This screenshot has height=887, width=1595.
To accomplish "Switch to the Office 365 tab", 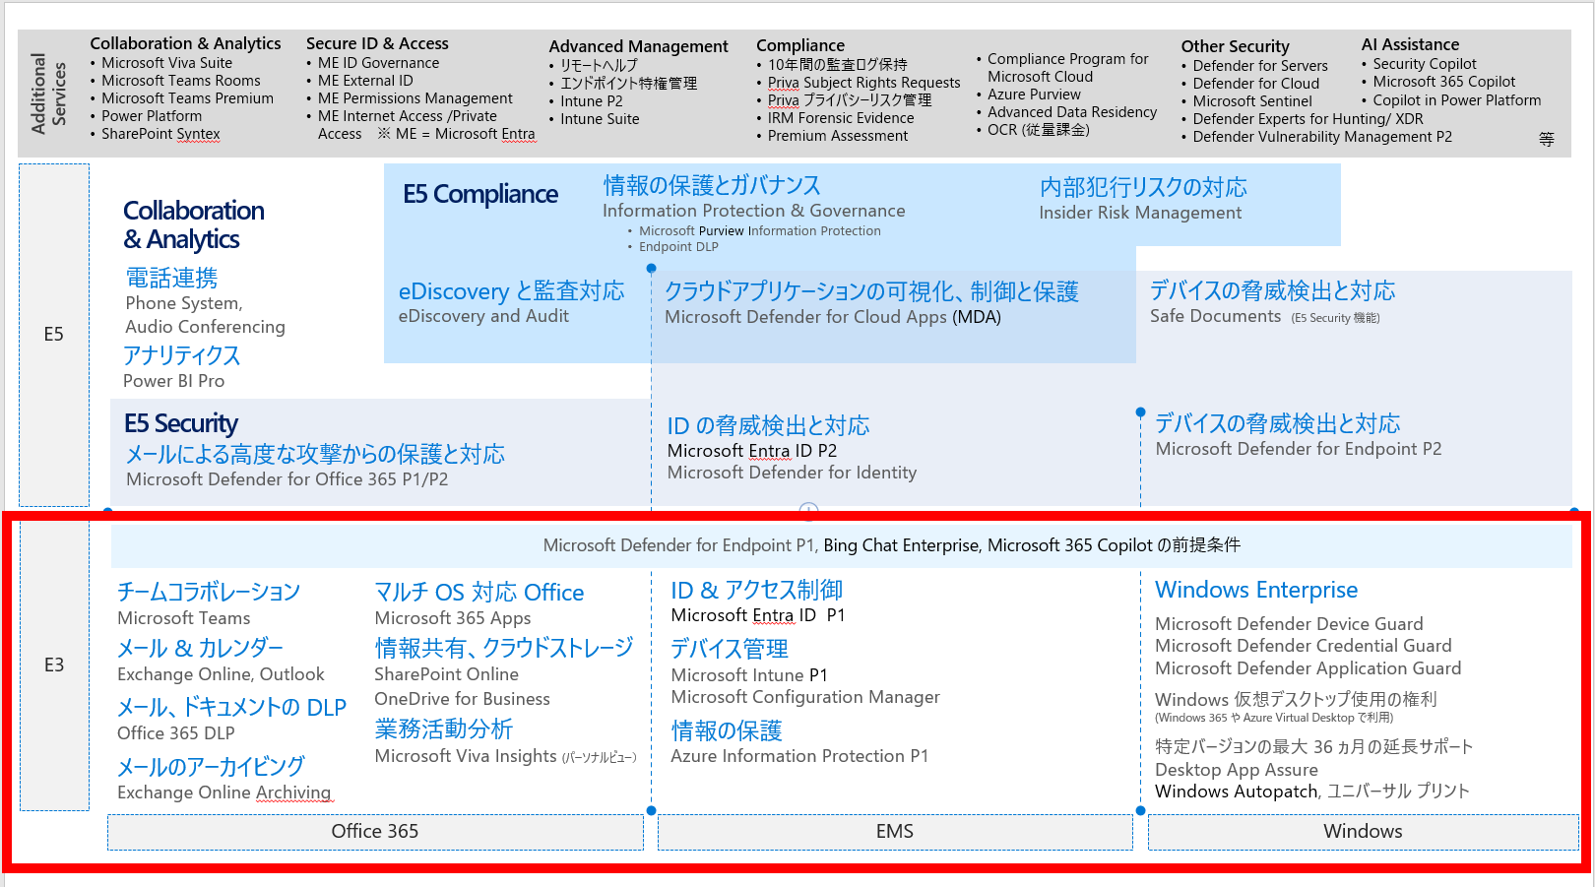I will 374,832.
